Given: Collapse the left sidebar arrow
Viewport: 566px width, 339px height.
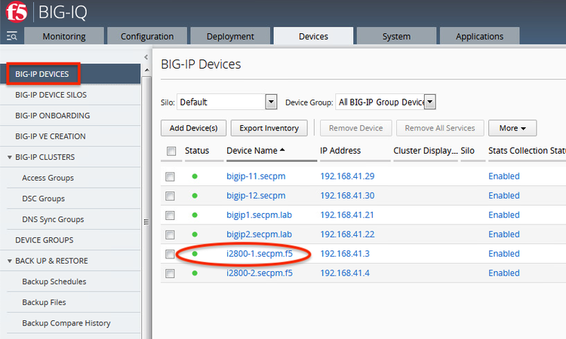Looking at the screenshot, I should pyautogui.click(x=146, y=58).
